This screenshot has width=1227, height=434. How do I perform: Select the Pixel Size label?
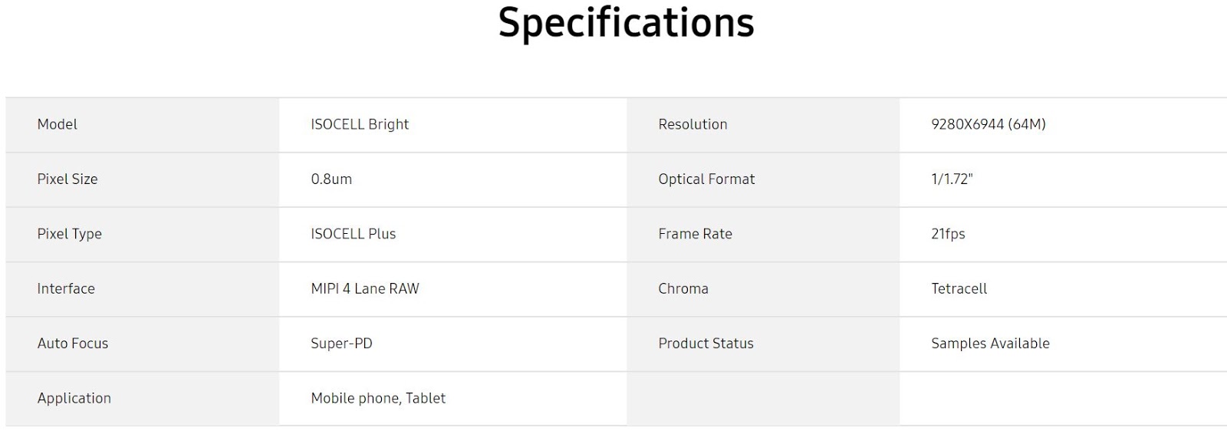[67, 179]
